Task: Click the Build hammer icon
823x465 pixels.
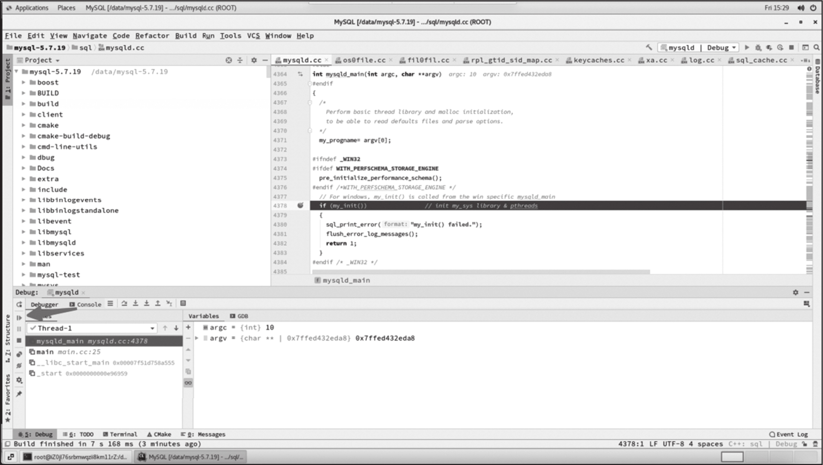Action: coord(648,47)
